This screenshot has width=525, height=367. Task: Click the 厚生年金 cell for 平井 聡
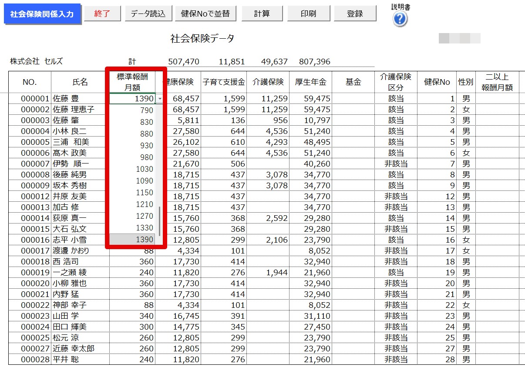tap(310, 360)
